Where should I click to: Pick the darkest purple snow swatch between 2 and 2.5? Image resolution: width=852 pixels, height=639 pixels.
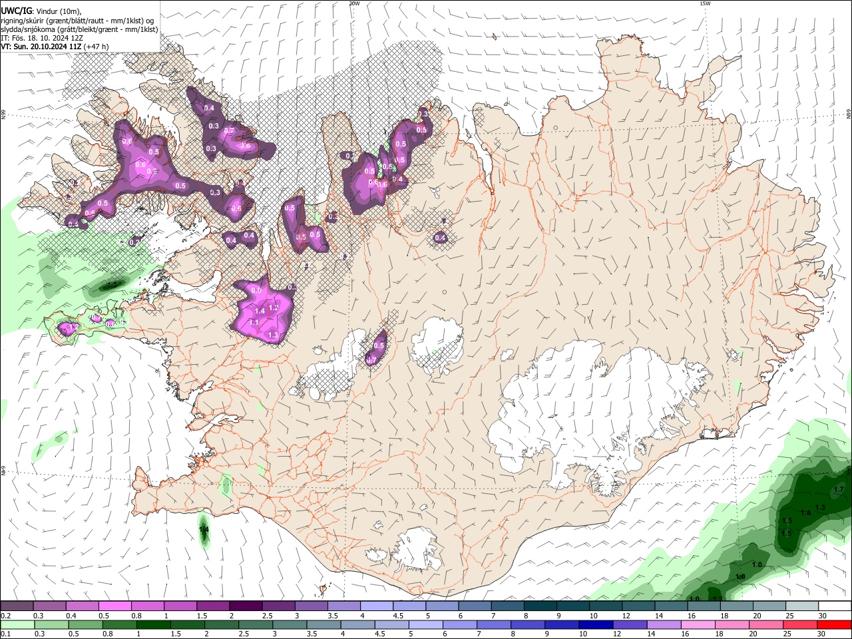pos(246,606)
